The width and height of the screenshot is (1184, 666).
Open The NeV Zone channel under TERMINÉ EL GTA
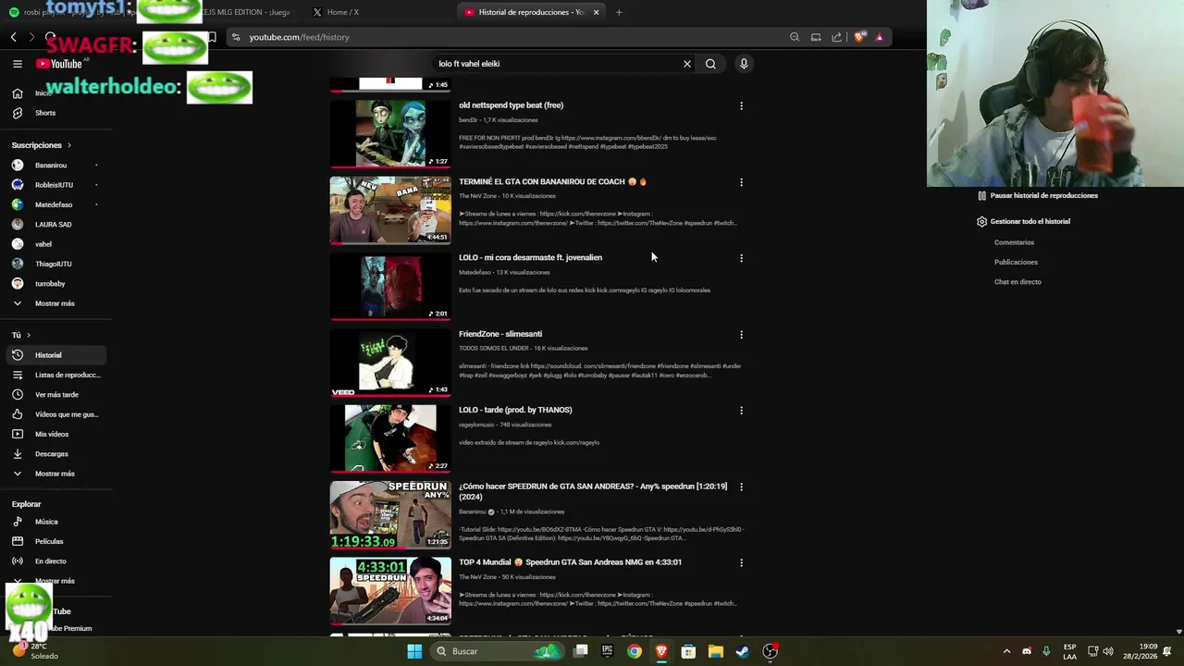tap(477, 196)
